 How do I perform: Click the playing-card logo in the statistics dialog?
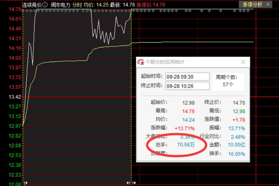[x=140, y=62]
